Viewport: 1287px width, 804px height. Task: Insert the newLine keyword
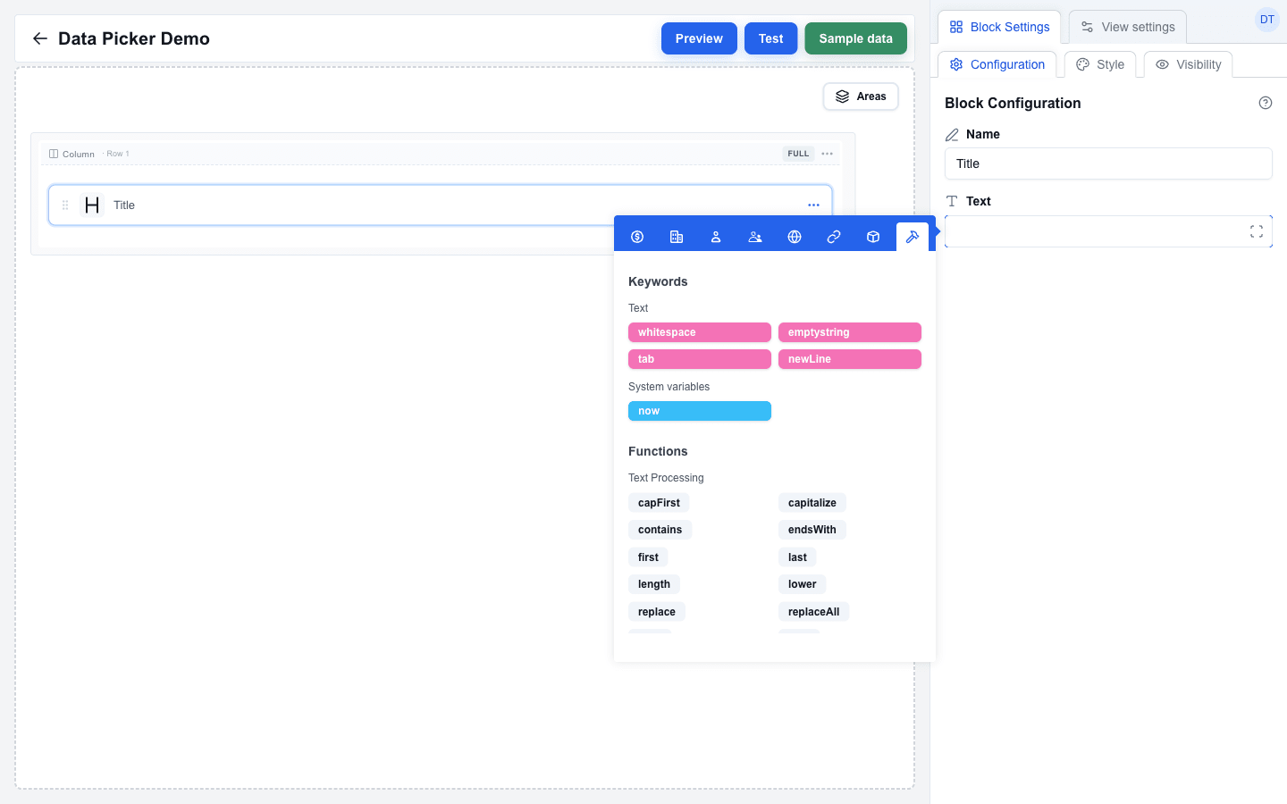(x=850, y=359)
